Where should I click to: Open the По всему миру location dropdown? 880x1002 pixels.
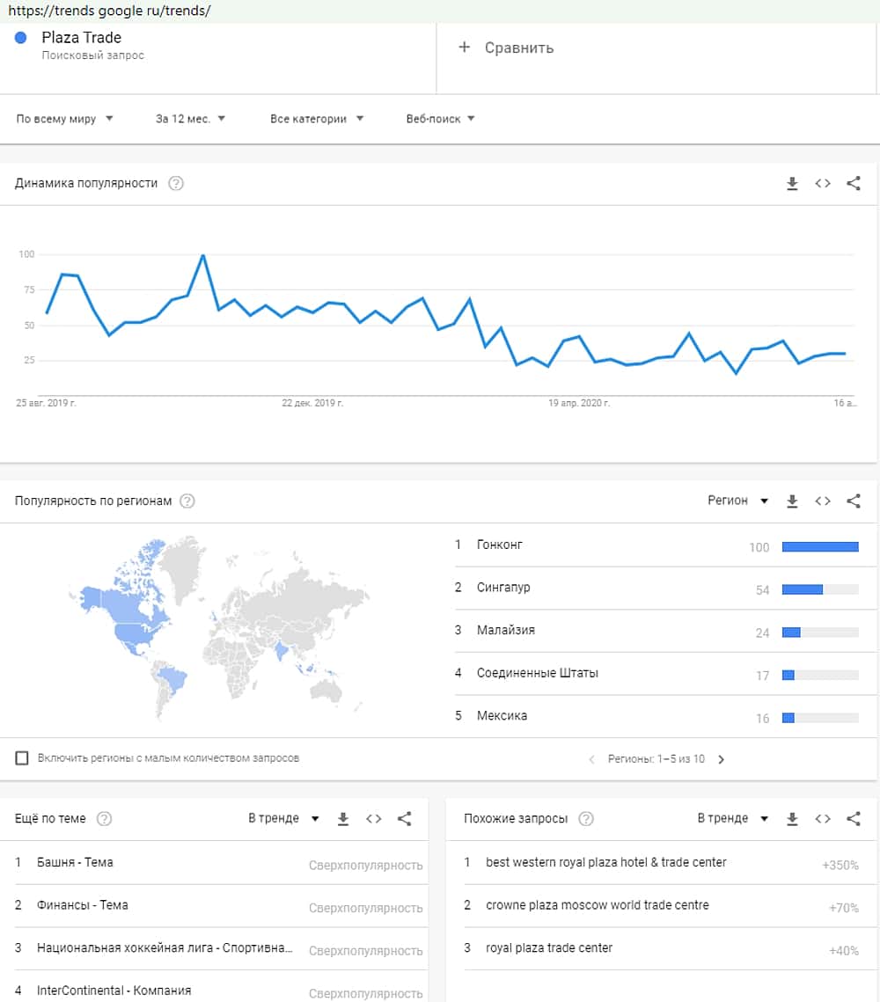coord(65,119)
